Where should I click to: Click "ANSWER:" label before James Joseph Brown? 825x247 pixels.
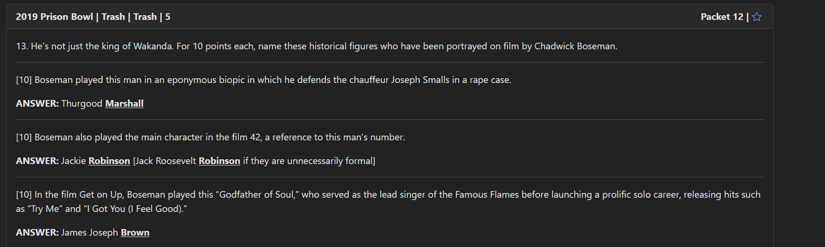(37, 233)
